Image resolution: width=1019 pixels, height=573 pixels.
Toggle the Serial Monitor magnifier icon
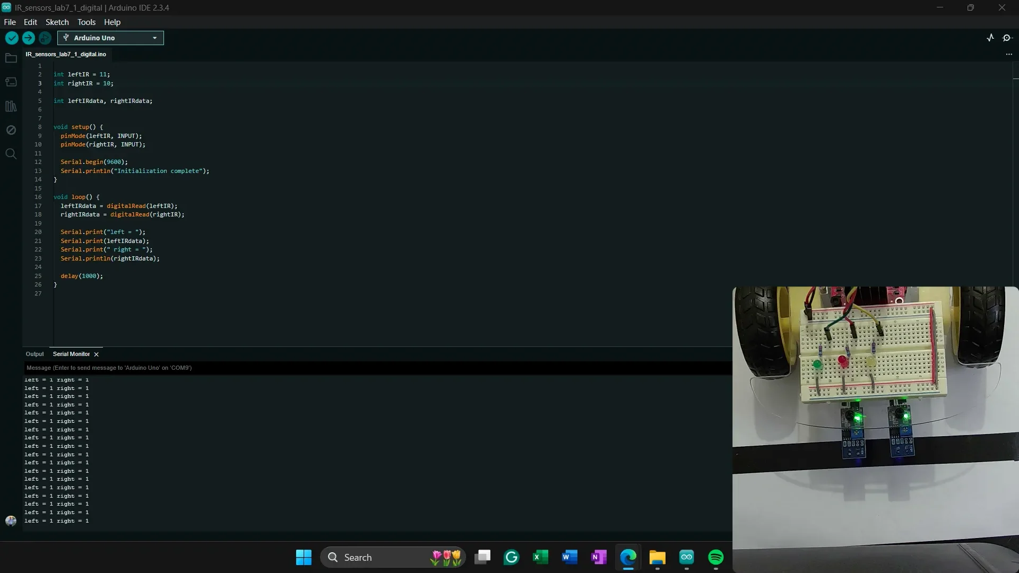(x=1007, y=38)
